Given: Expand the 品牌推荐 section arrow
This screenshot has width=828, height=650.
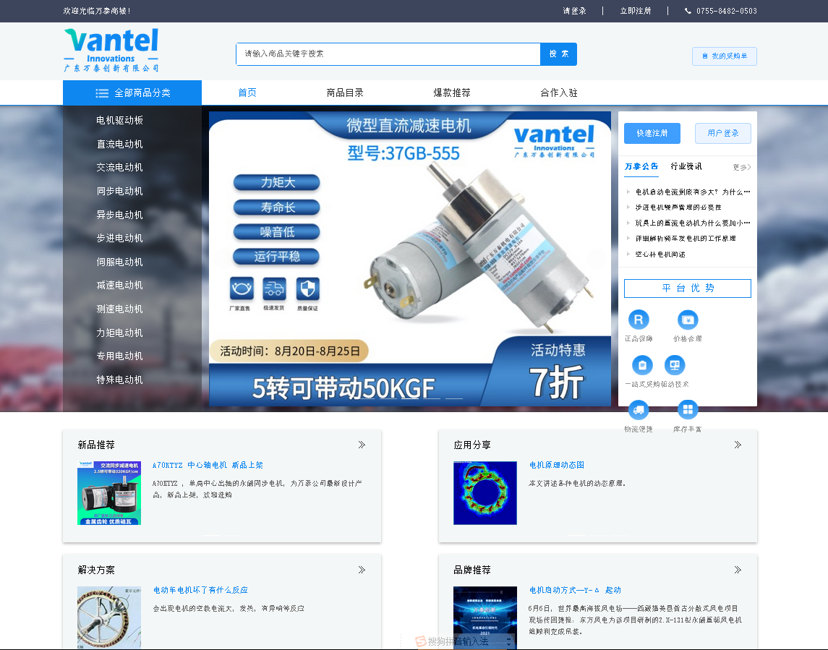Looking at the screenshot, I should pyautogui.click(x=738, y=570).
